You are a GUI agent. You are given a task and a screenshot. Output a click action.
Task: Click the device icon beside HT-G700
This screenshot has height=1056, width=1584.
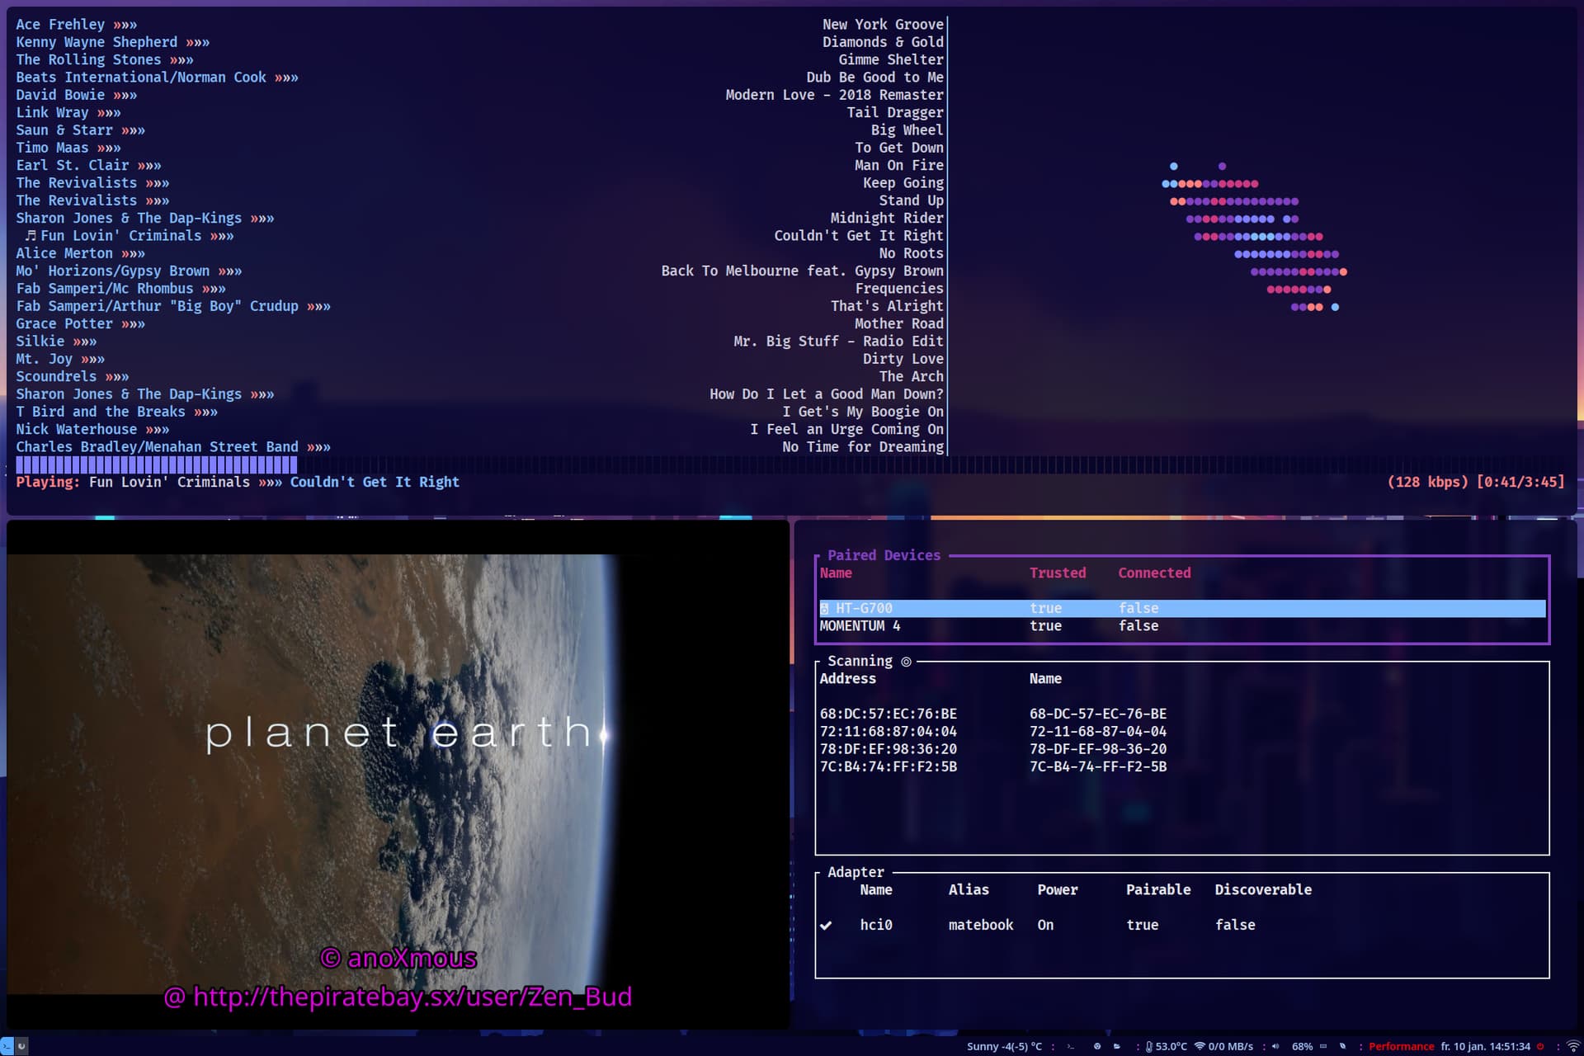(824, 609)
